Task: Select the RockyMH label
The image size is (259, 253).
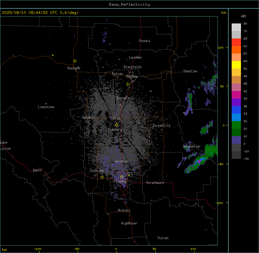Action: tap(74, 68)
